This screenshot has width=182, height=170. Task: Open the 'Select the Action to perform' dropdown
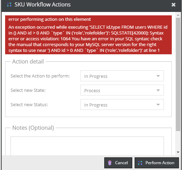pos(122,76)
